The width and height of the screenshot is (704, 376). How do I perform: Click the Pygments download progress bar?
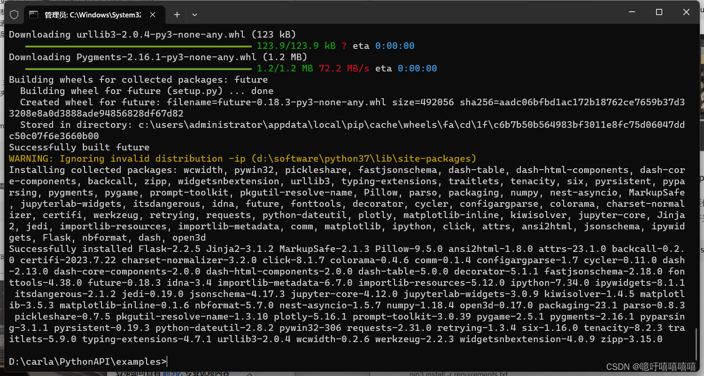(139, 69)
